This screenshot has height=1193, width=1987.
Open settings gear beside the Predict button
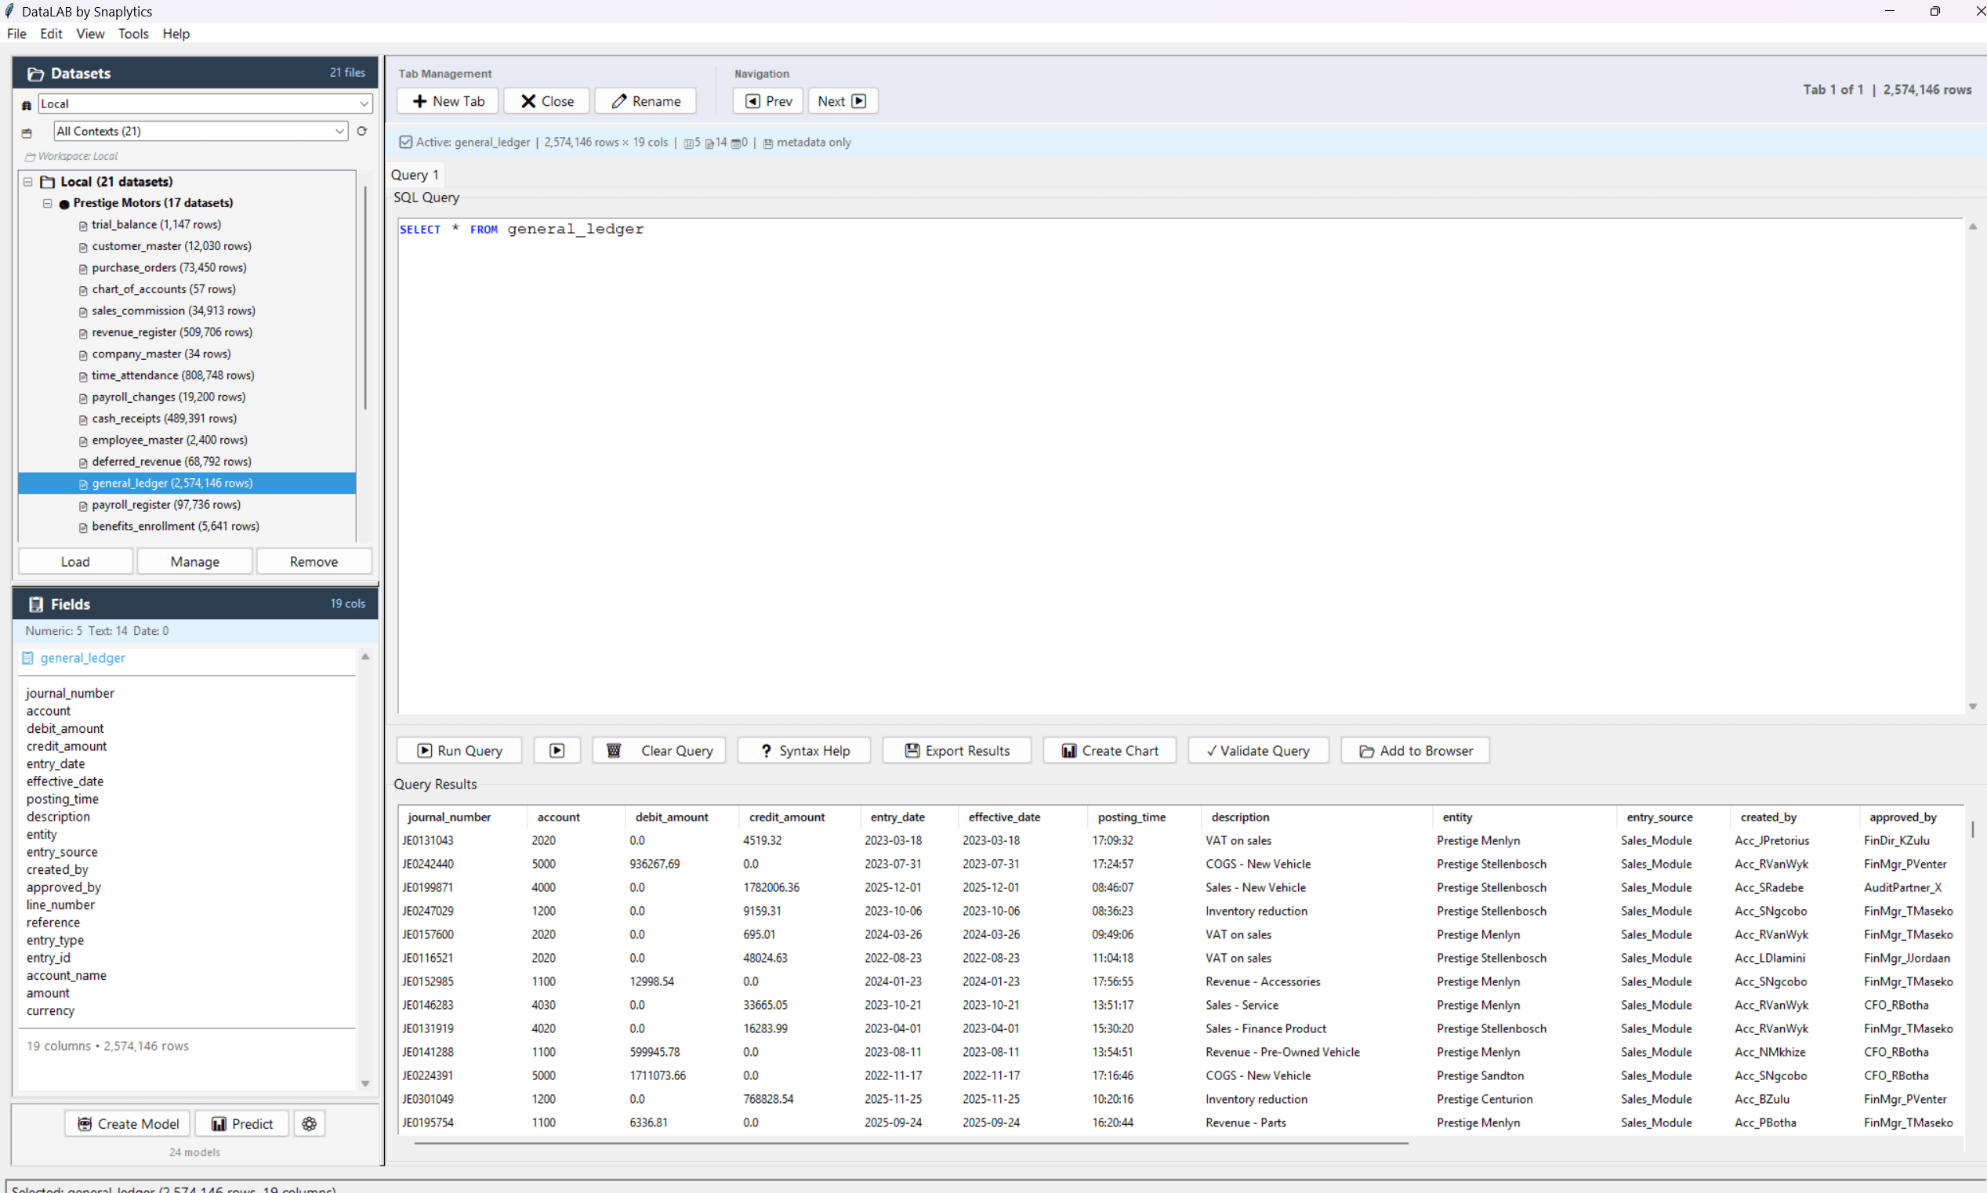pos(309,1123)
